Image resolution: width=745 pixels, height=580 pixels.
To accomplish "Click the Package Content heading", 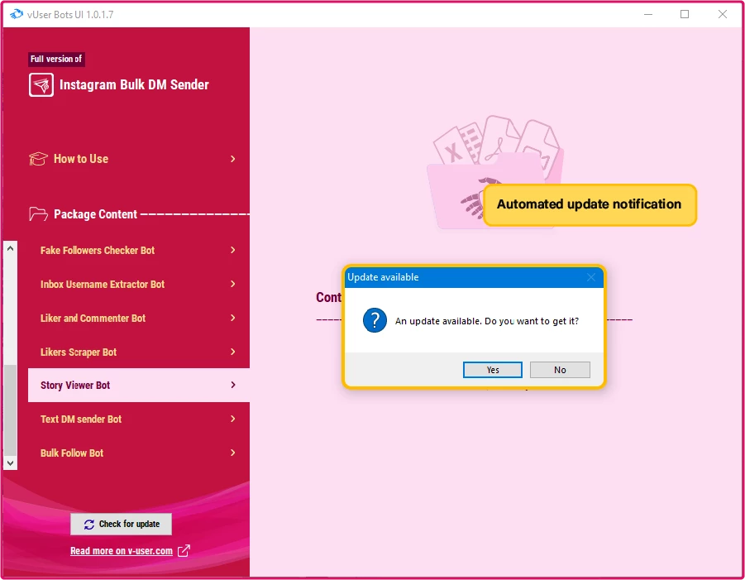I will tap(95, 214).
